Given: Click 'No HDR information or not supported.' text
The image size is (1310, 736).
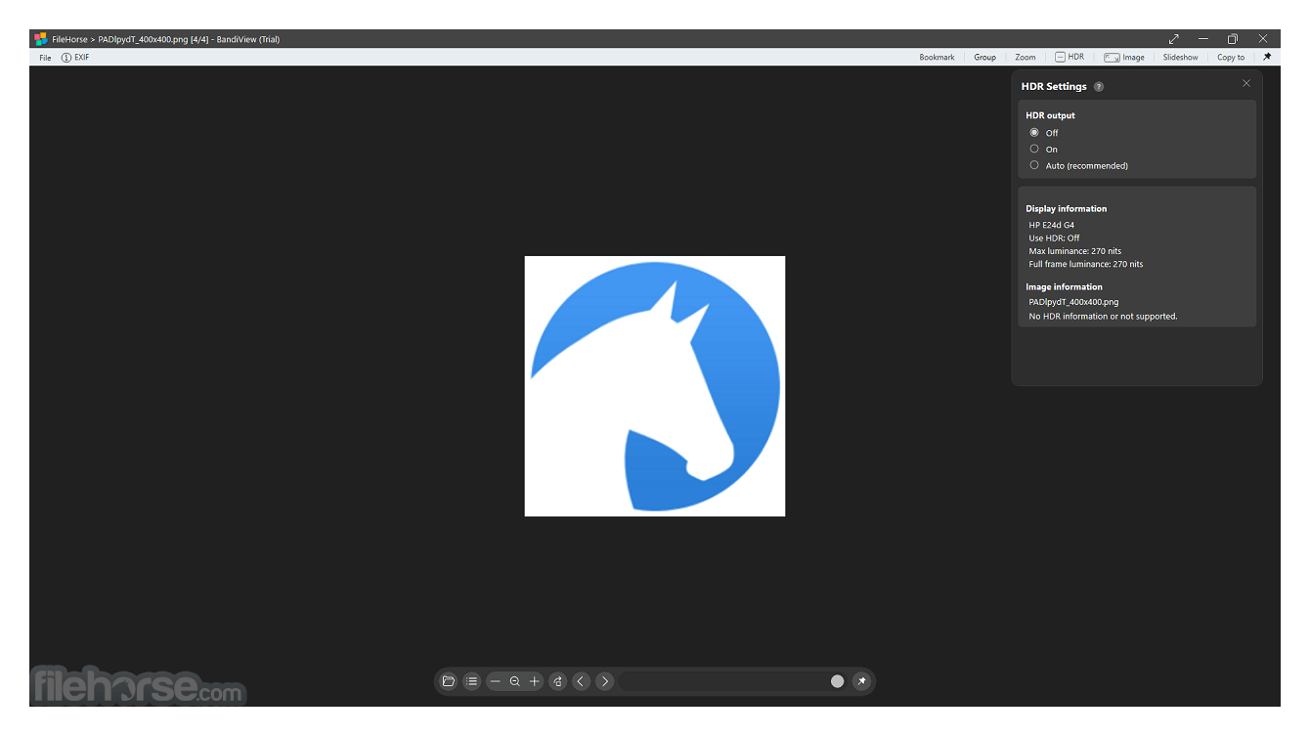Looking at the screenshot, I should coord(1103,316).
